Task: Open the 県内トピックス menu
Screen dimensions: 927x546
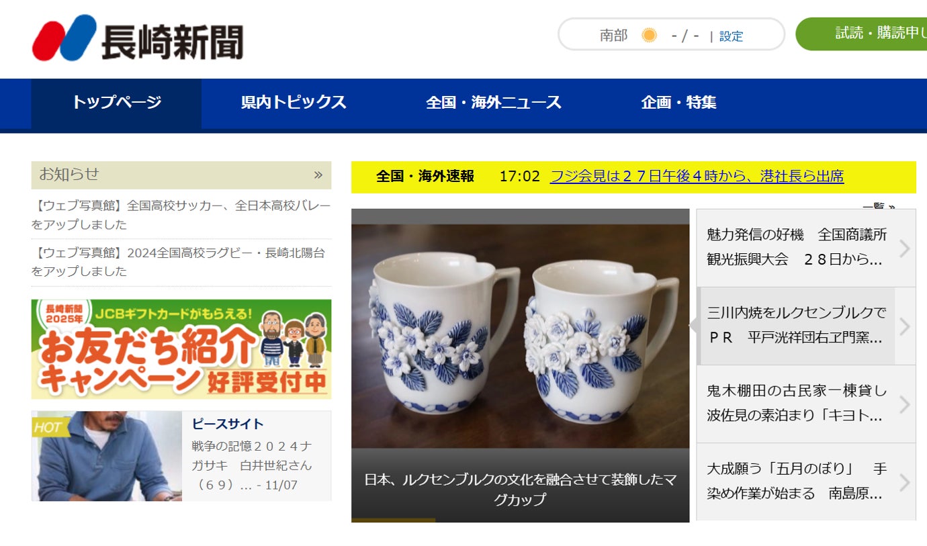Action: point(294,103)
